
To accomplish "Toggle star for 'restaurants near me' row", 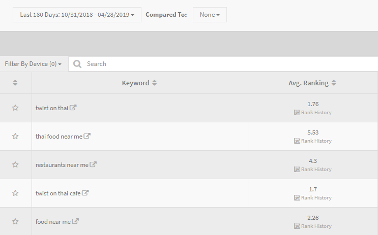I will pos(15,164).
